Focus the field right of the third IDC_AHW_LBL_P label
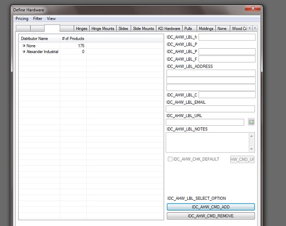 tap(227, 52)
